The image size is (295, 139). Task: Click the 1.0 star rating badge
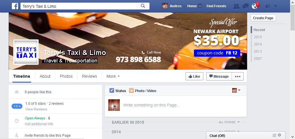pyautogui.click(x=17, y=106)
